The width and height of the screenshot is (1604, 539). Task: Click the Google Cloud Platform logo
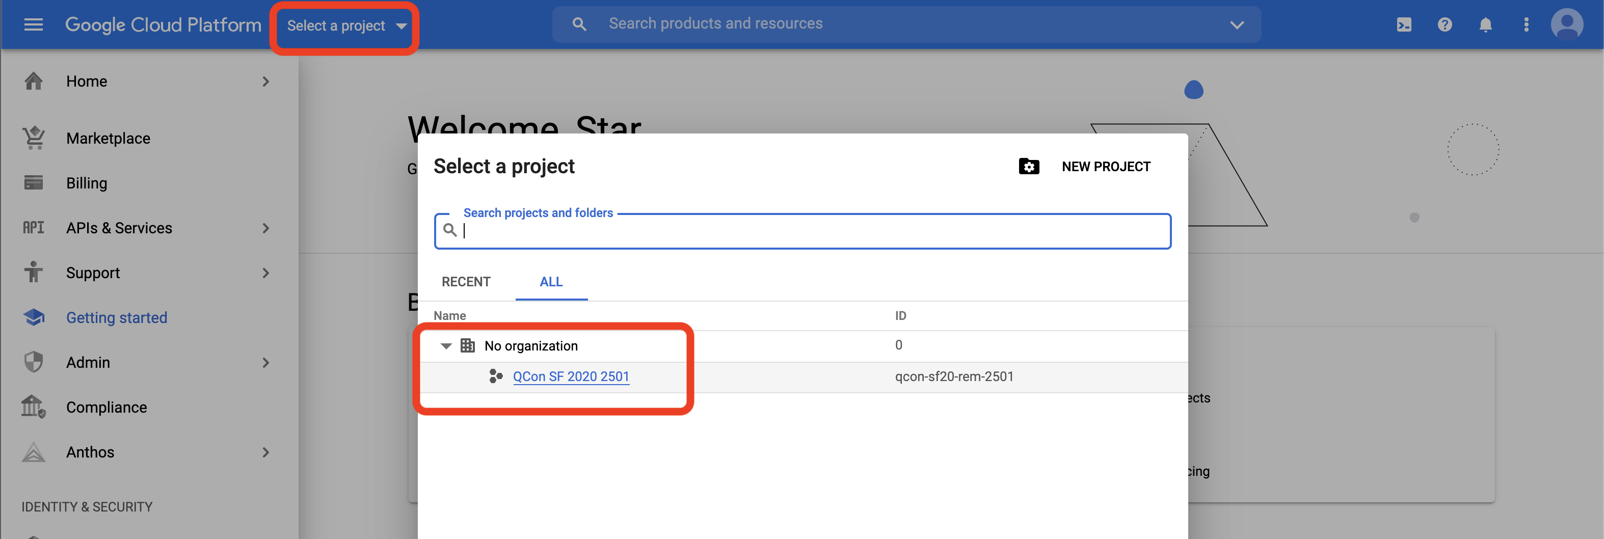[163, 25]
